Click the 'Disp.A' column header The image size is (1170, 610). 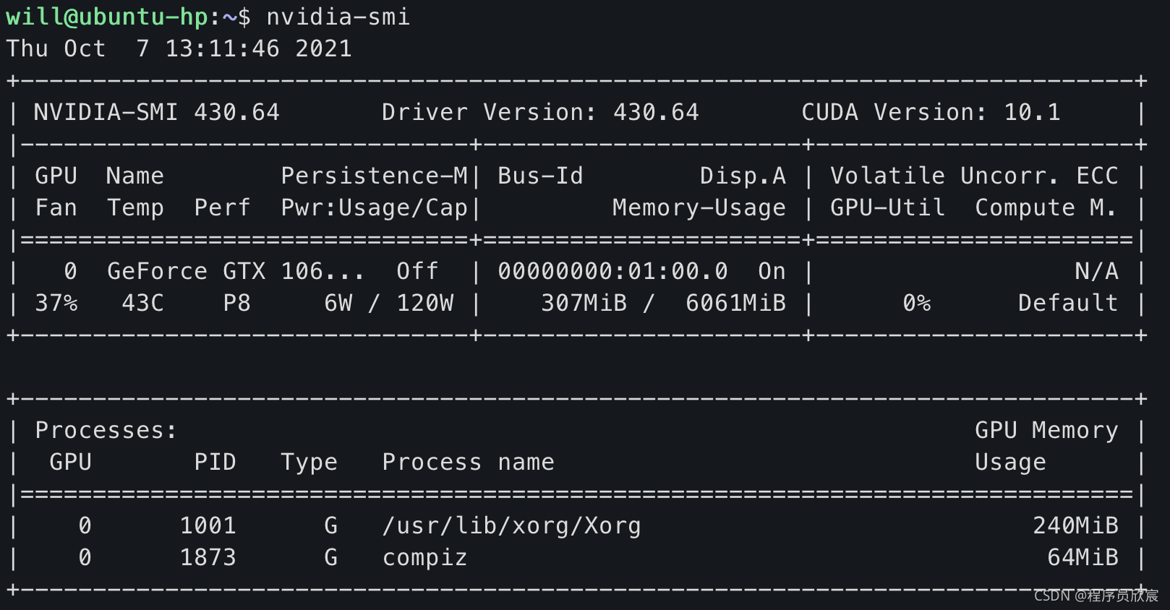point(743,176)
